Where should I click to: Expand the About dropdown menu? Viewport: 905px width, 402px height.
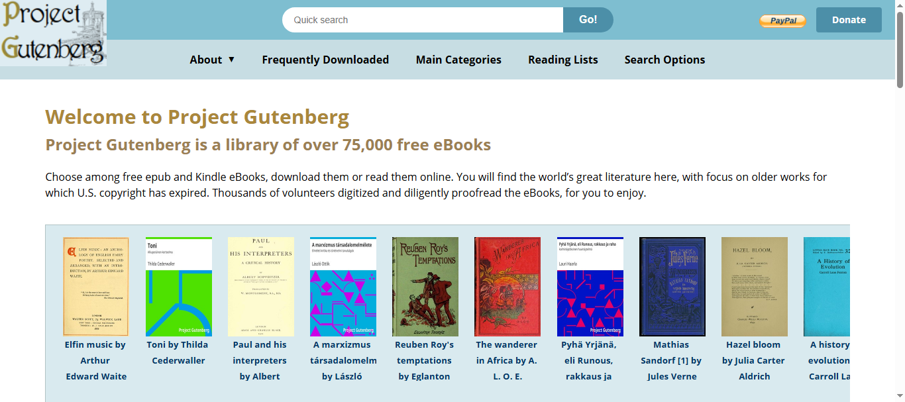tap(212, 60)
